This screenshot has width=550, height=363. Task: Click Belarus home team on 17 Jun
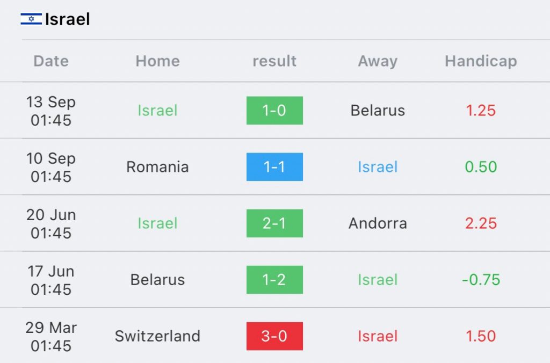click(x=157, y=280)
